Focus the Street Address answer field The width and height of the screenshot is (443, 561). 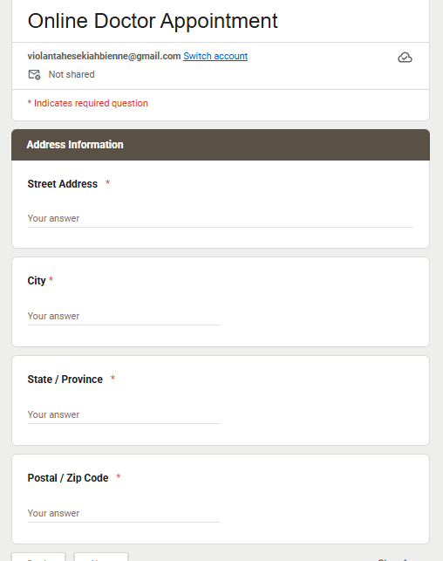pyautogui.click(x=221, y=218)
